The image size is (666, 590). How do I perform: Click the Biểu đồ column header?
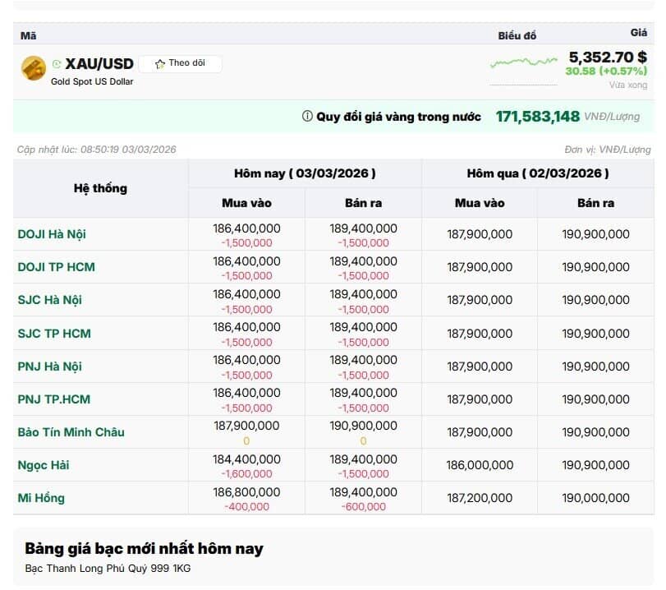coord(517,35)
